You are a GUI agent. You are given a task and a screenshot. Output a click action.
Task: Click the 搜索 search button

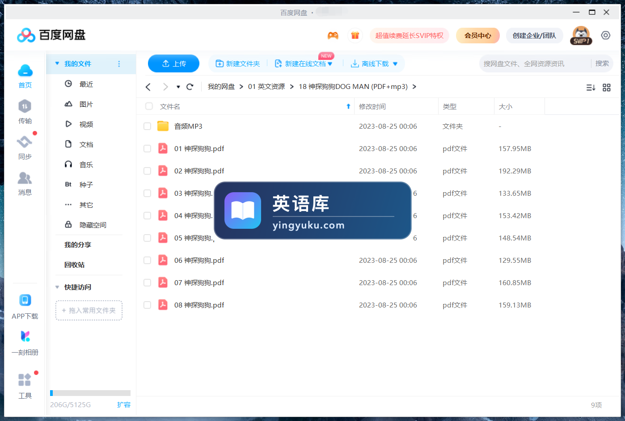[602, 63]
